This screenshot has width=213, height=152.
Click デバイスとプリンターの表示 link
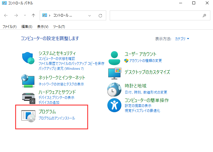tap(56, 98)
